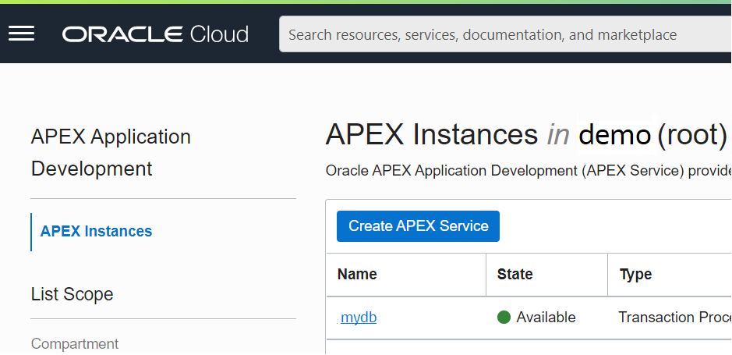Image resolution: width=732 pixels, height=355 pixels.
Task: Click the List Scope heading
Action: [x=72, y=294]
